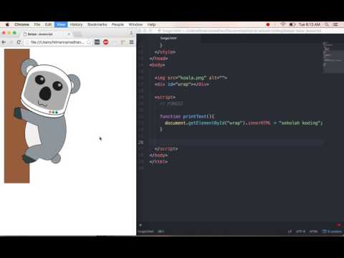
Task: Click the koala image on the page
Action: tap(42, 116)
